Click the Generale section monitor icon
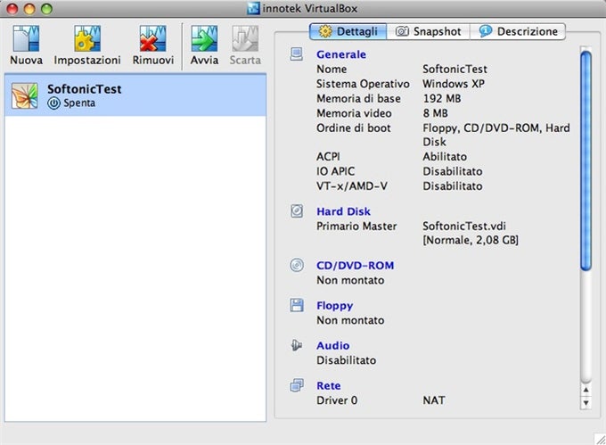Viewport: 606px width, 445px height. point(297,54)
